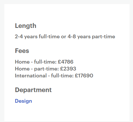Click the £4786 fee amount
Viewport: 133px width, 122px height.
pos(66,62)
